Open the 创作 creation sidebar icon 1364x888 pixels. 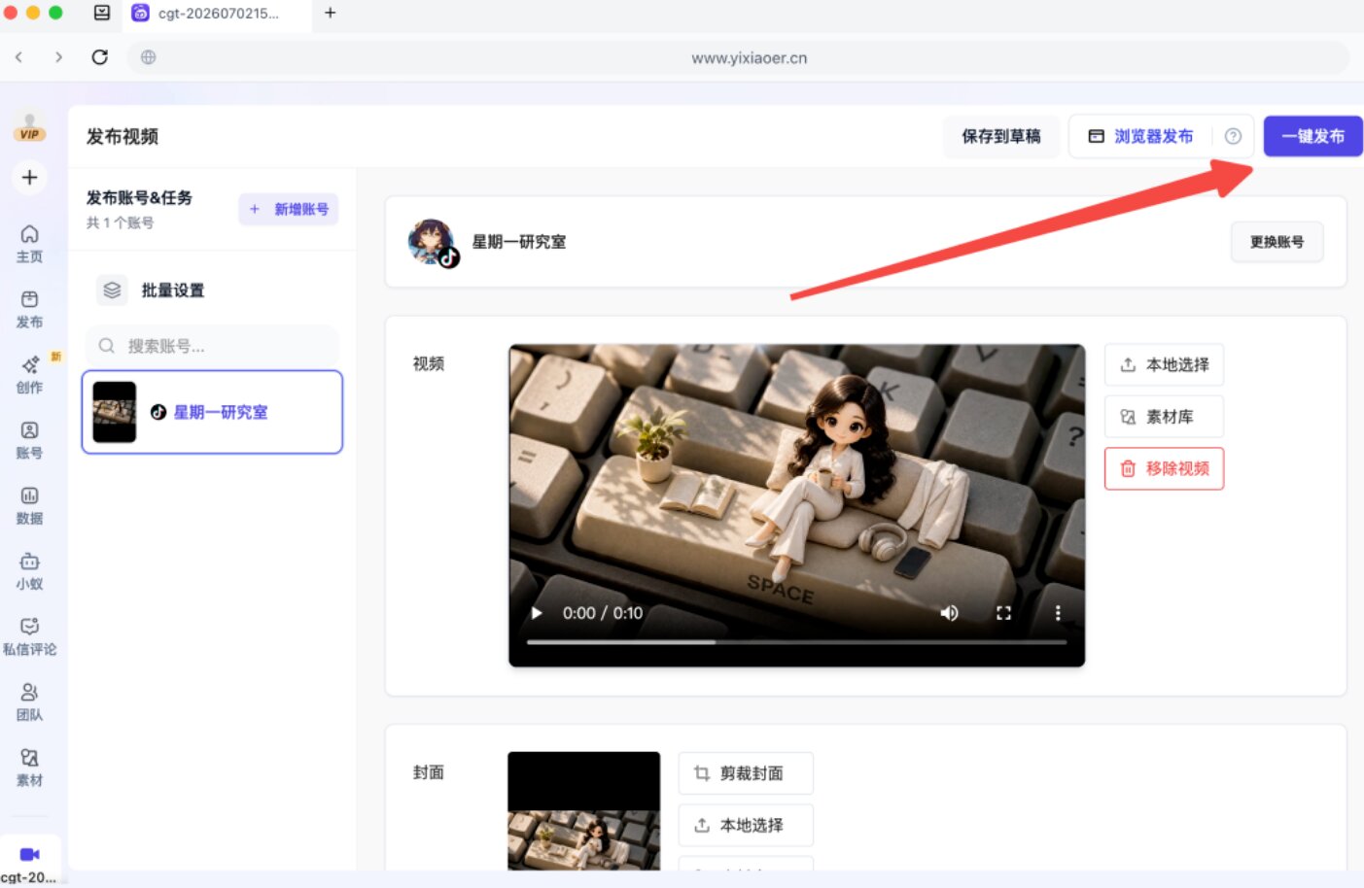[29, 374]
